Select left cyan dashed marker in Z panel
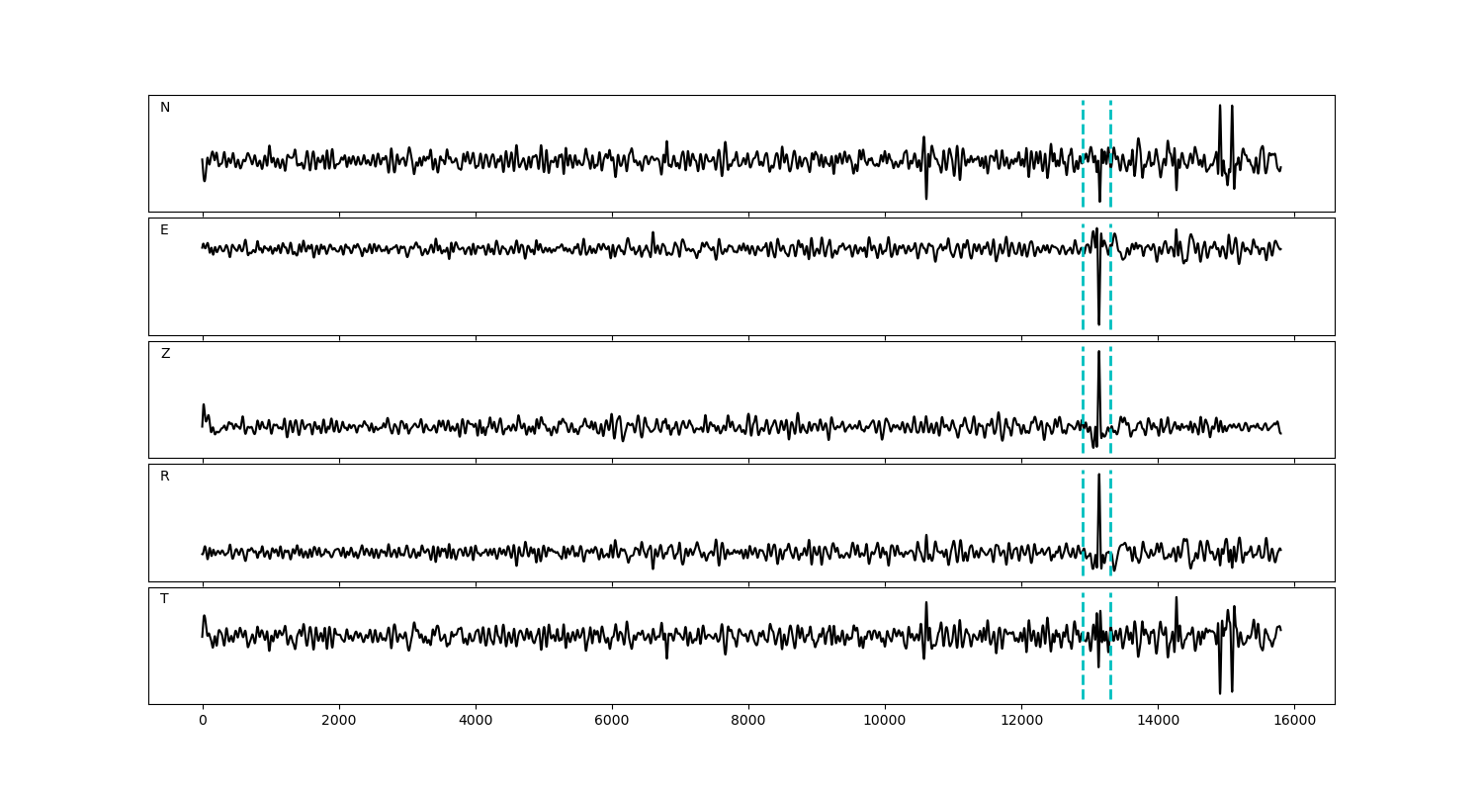Image resolution: width=1483 pixels, height=791 pixels. 1083,386
